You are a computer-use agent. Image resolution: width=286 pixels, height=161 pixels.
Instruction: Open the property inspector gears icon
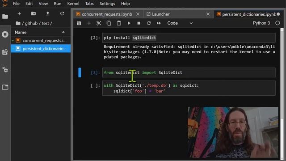point(5,70)
